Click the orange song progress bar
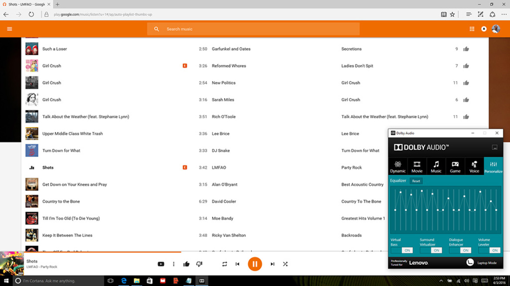510x286 pixels. point(103,252)
